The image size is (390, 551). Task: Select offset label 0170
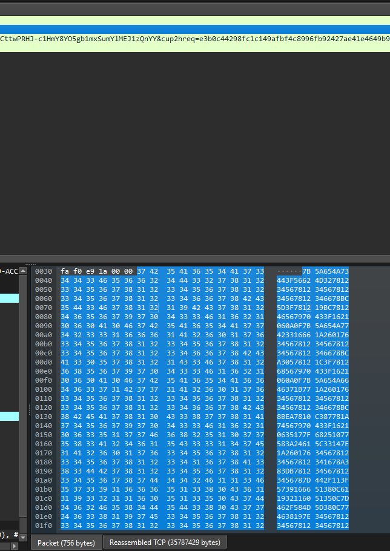pyautogui.click(x=44, y=453)
